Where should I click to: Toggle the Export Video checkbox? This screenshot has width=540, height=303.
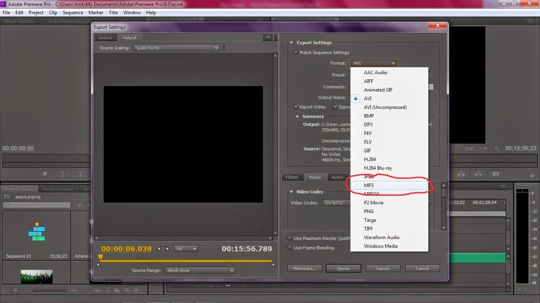point(296,107)
